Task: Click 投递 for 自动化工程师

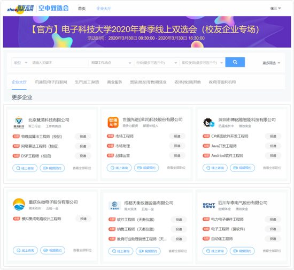Action: (x=273, y=239)
